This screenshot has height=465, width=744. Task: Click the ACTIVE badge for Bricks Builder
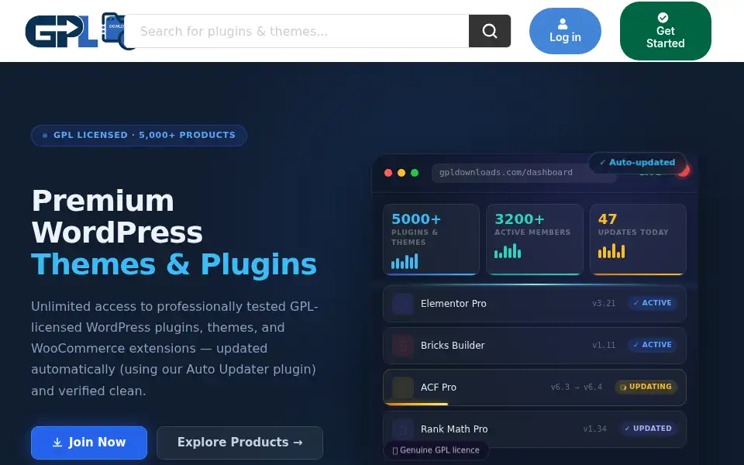pyautogui.click(x=653, y=345)
